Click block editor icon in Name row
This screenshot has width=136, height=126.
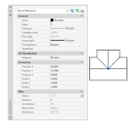pos(82,96)
